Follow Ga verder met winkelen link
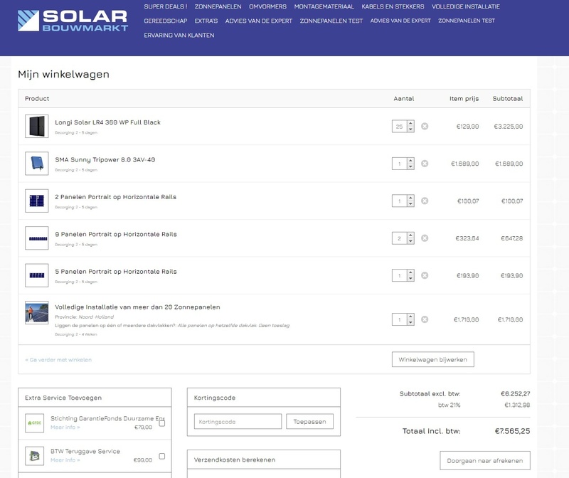Screen dimensions: 569x478 [x=58, y=360]
